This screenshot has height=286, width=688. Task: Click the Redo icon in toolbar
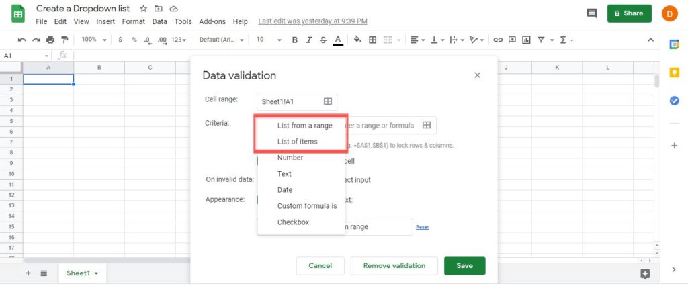click(36, 40)
